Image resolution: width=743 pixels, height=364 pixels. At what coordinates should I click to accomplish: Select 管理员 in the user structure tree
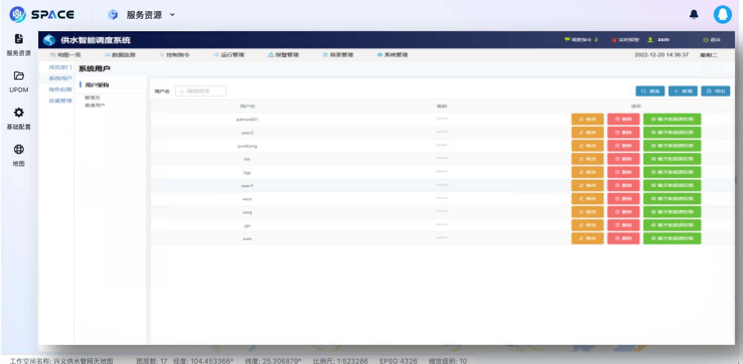[x=92, y=98]
